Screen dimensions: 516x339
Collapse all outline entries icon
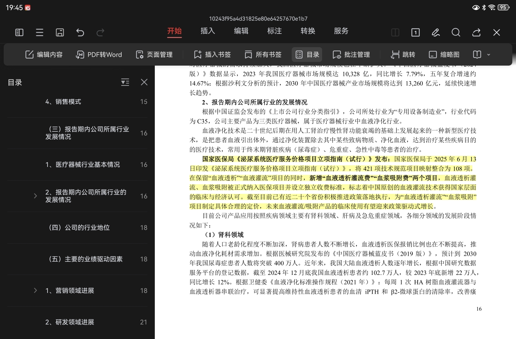click(125, 82)
